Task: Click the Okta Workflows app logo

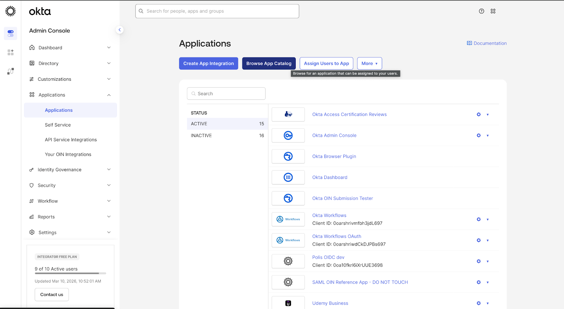Action: [x=288, y=219]
